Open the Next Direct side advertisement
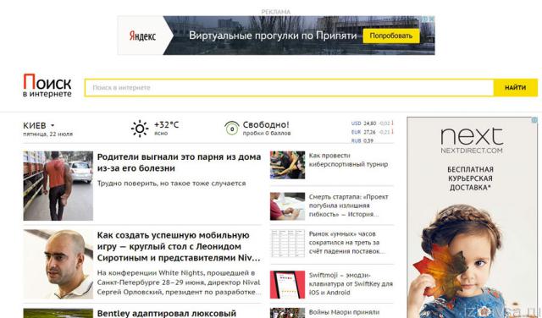 click(x=473, y=217)
